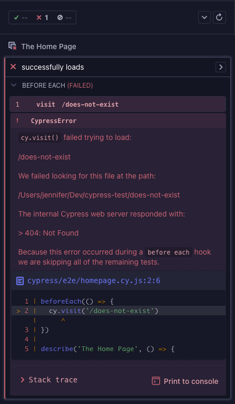Click the console icon beside Print to console
Image resolution: width=235 pixels, height=404 pixels.
point(156,381)
